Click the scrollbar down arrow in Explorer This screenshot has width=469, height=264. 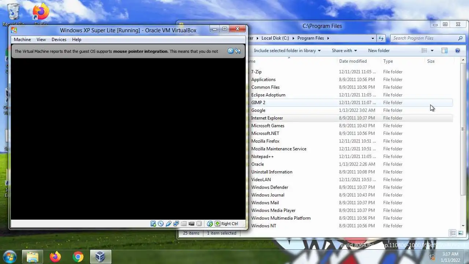point(463,225)
